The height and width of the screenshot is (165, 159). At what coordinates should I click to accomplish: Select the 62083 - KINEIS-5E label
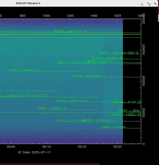(x=126, y=115)
